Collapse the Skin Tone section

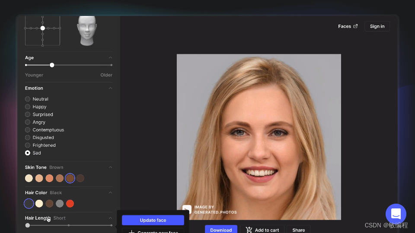[x=110, y=167]
